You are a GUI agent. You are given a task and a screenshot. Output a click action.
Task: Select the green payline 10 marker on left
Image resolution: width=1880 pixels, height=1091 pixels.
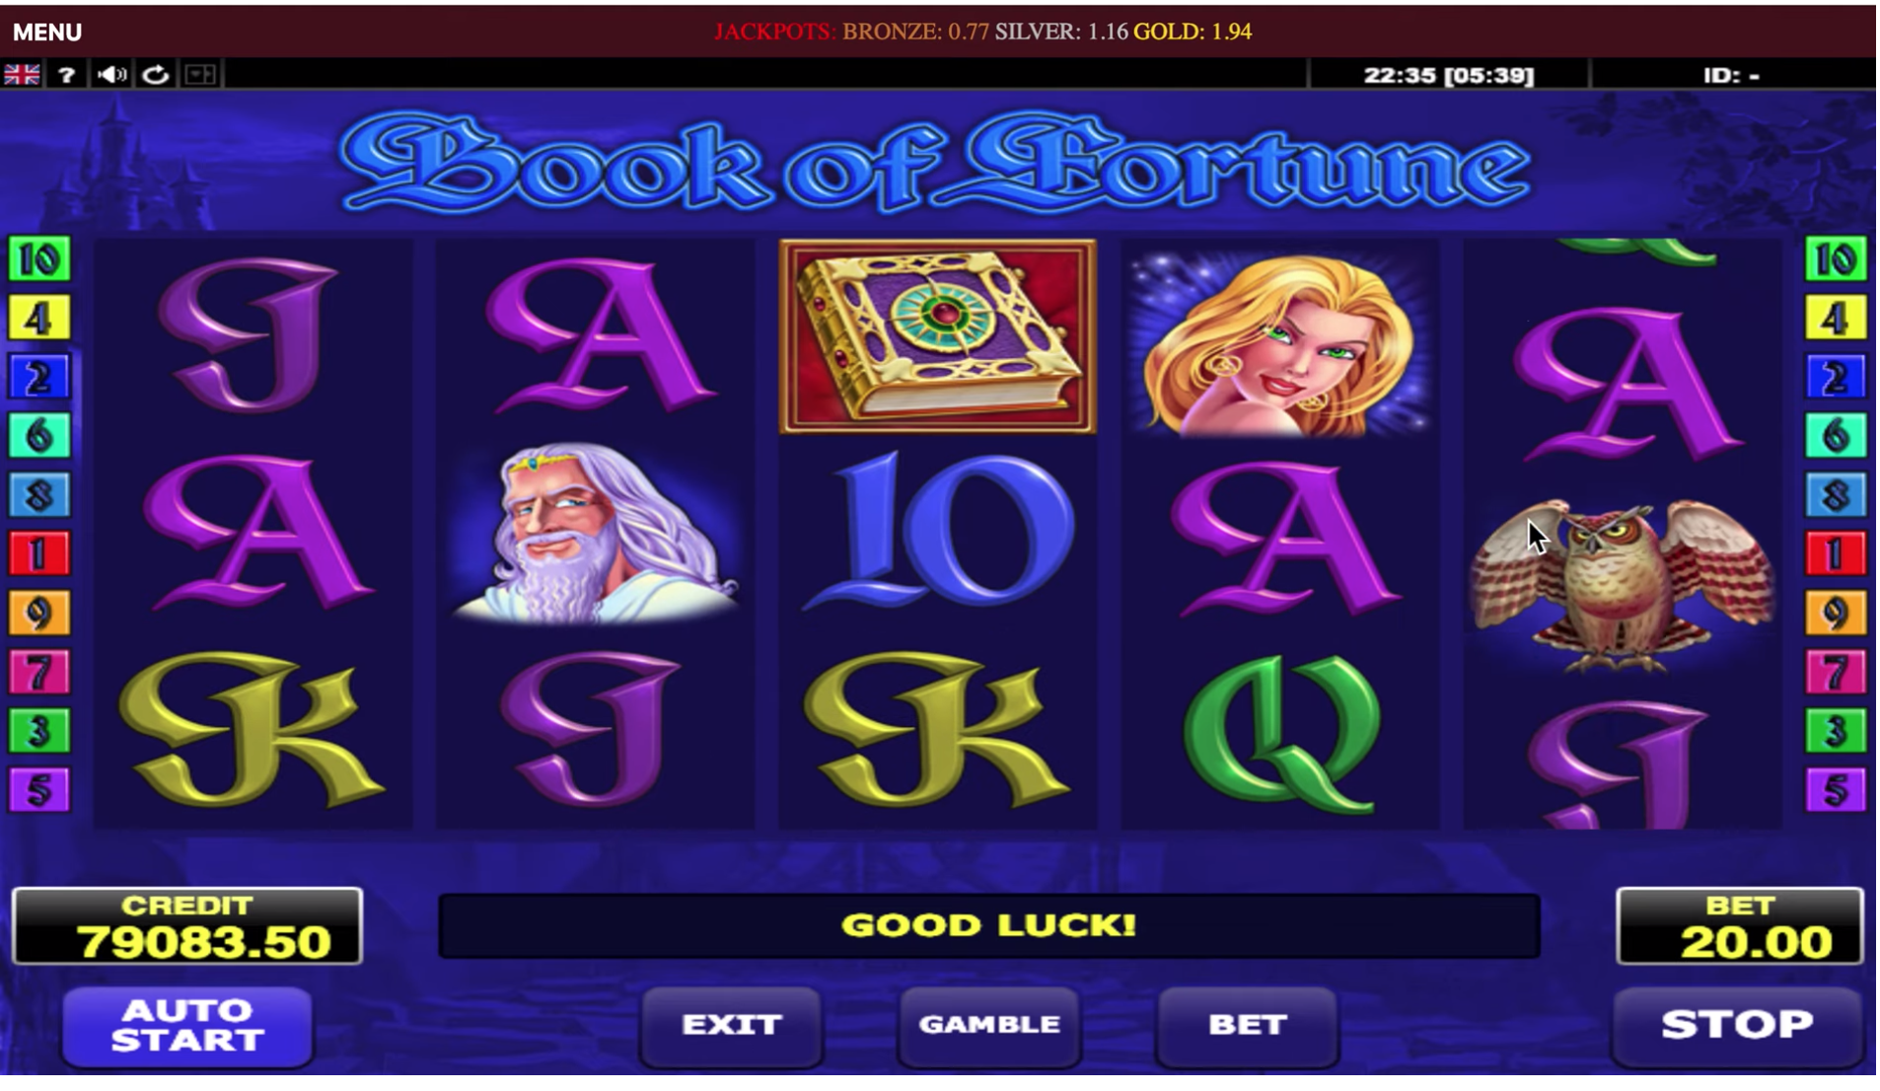coord(39,260)
